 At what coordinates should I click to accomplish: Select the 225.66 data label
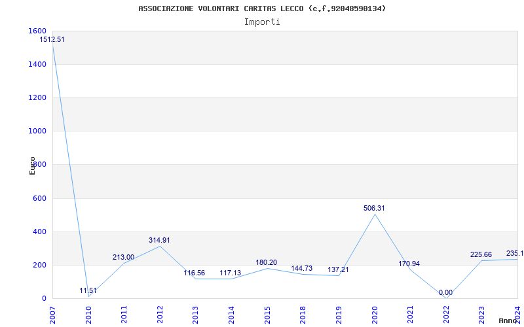481,254
